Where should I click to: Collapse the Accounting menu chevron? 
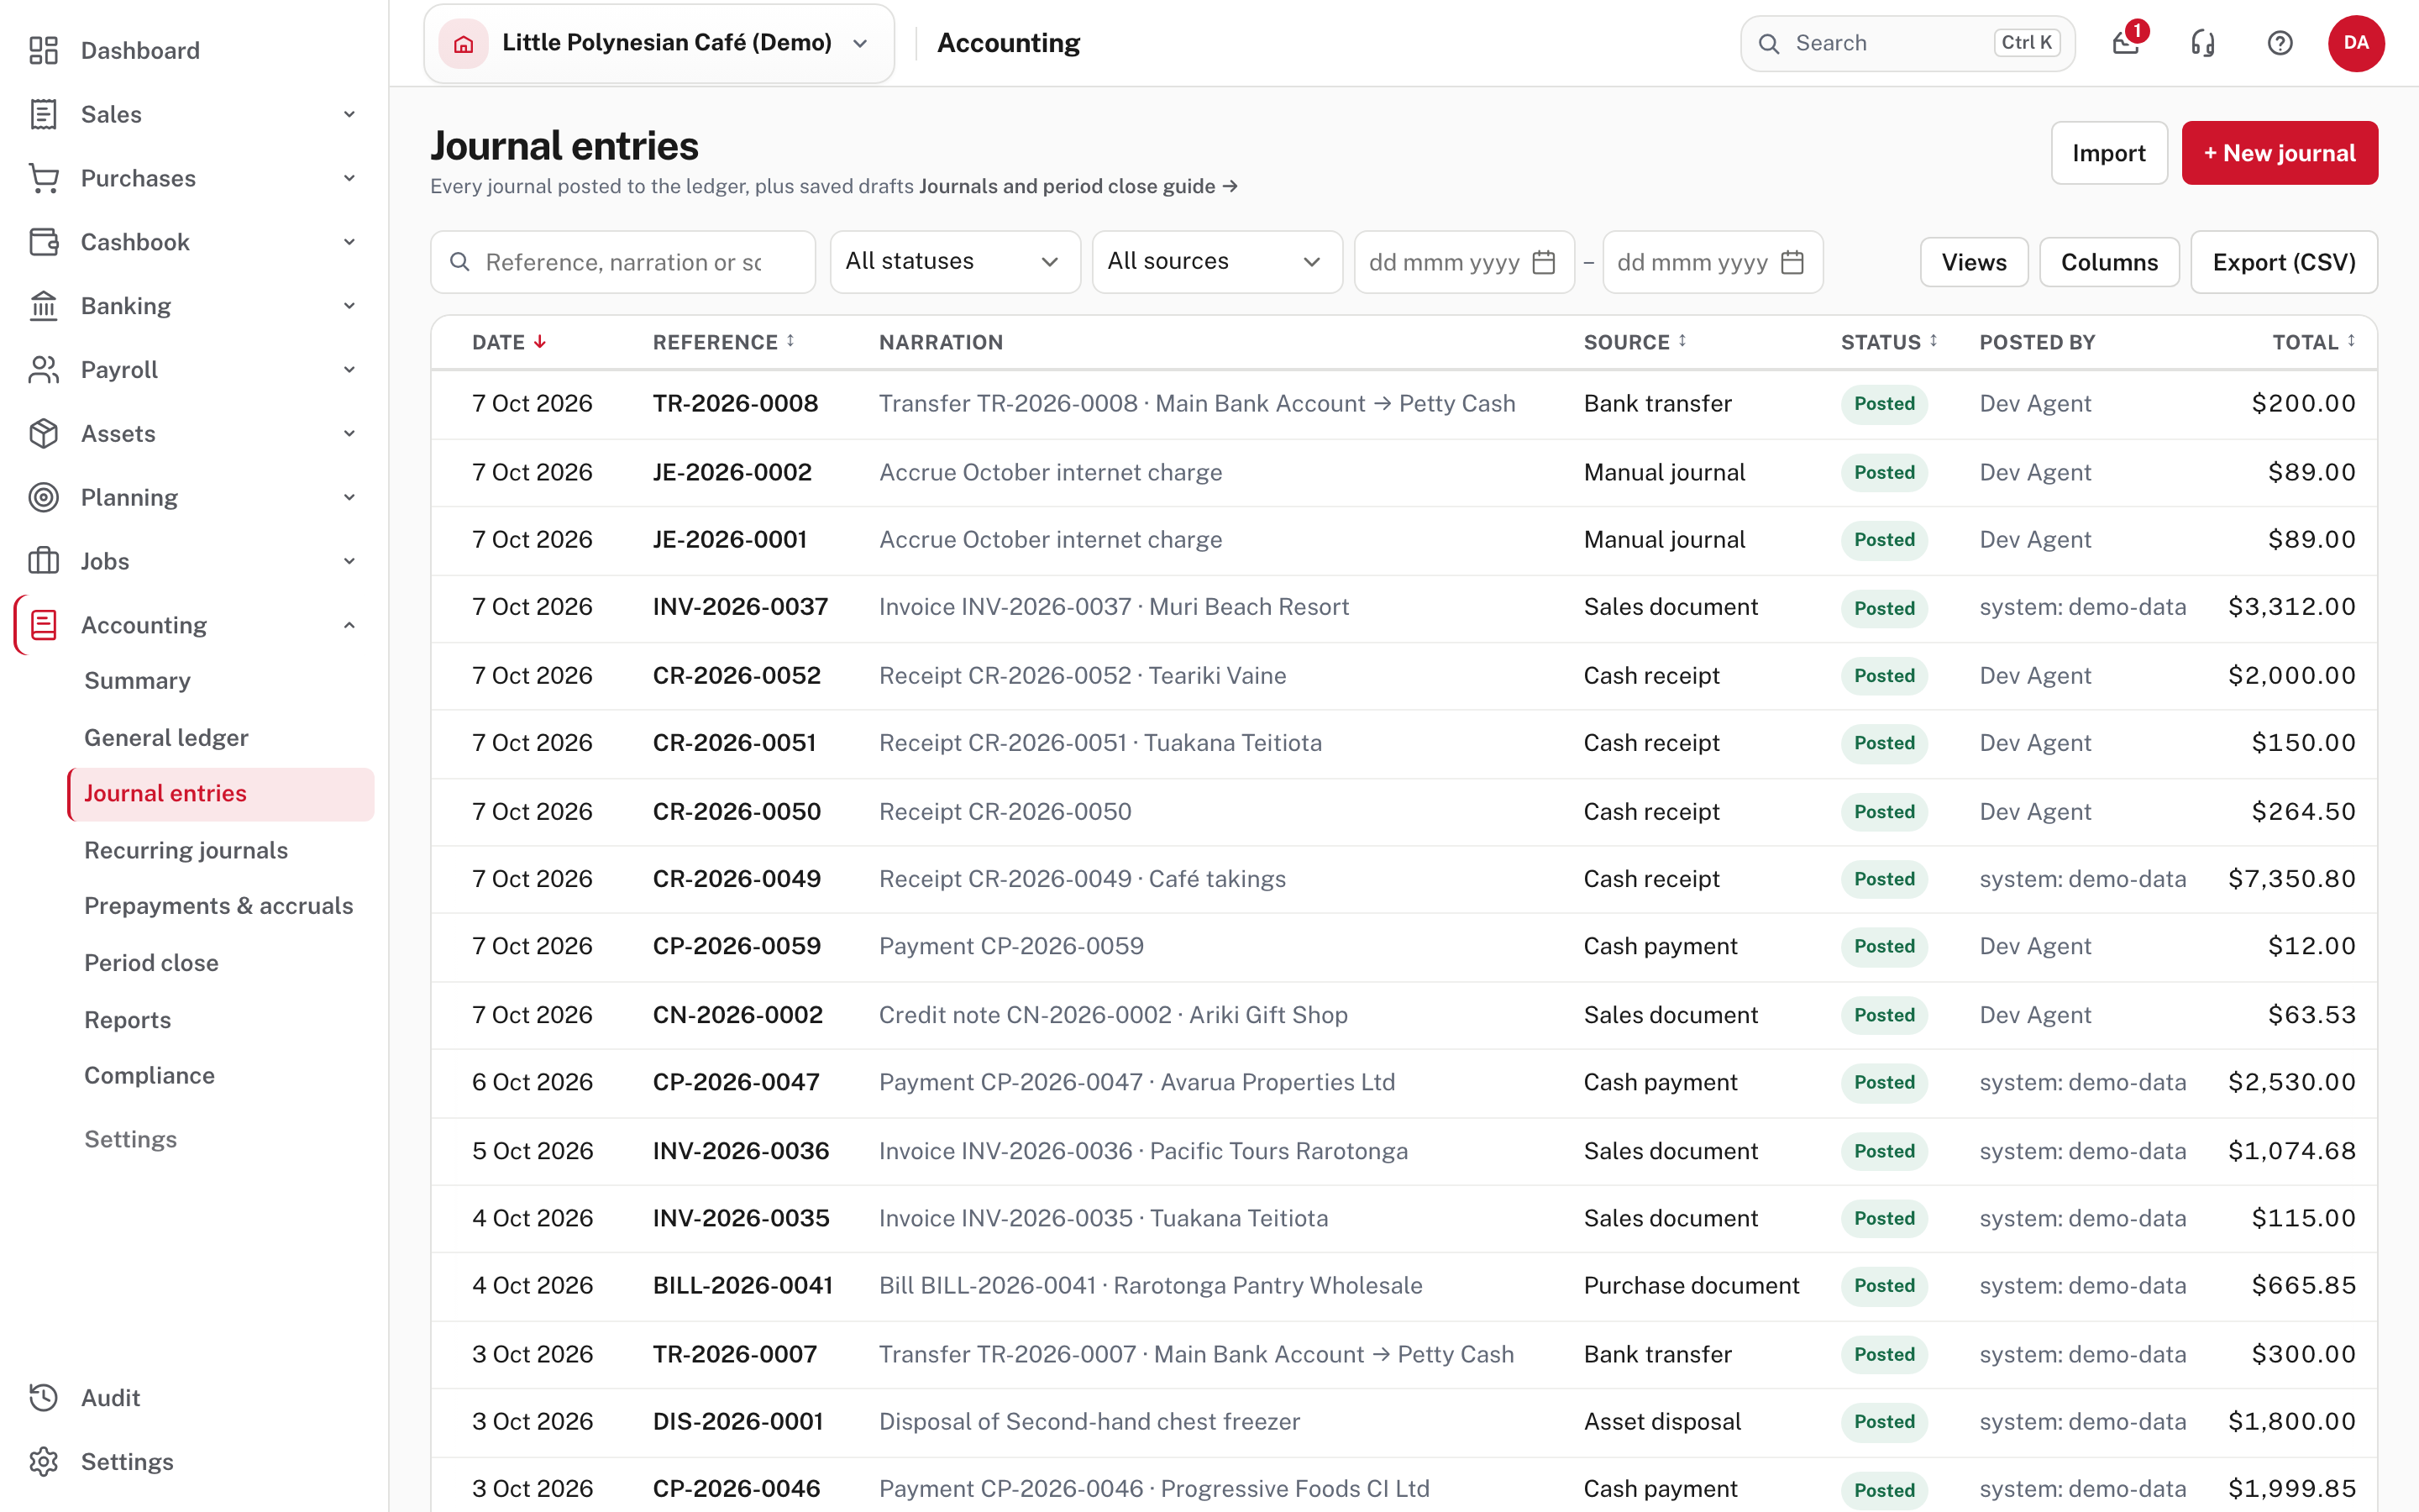[349, 625]
